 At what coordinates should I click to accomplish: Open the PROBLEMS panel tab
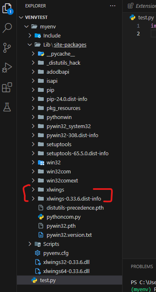142,266
